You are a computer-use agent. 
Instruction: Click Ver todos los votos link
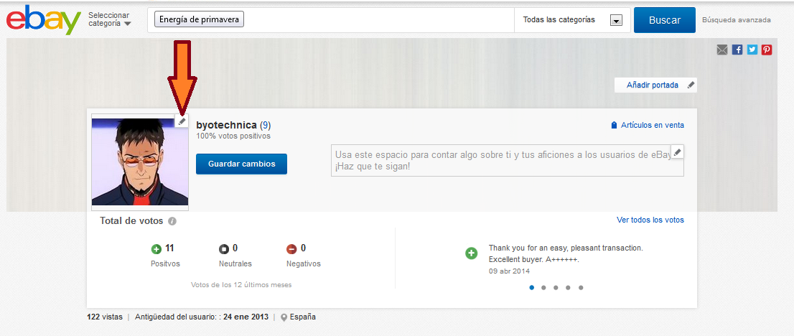(x=650, y=220)
